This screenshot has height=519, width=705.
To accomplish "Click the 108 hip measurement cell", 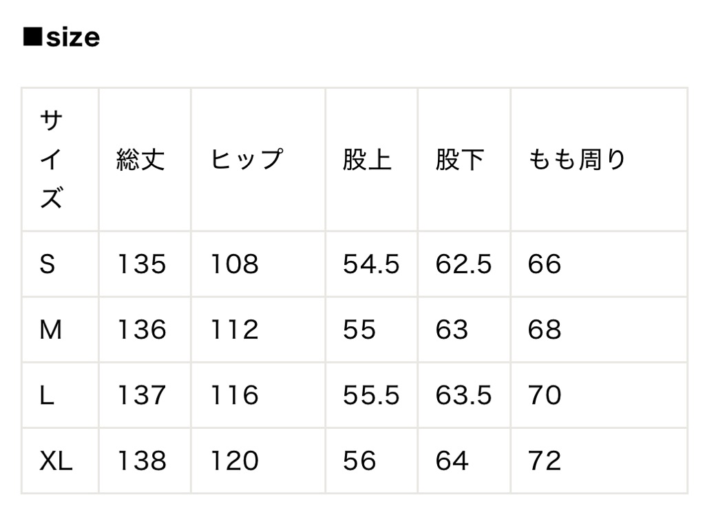I will tap(234, 264).
